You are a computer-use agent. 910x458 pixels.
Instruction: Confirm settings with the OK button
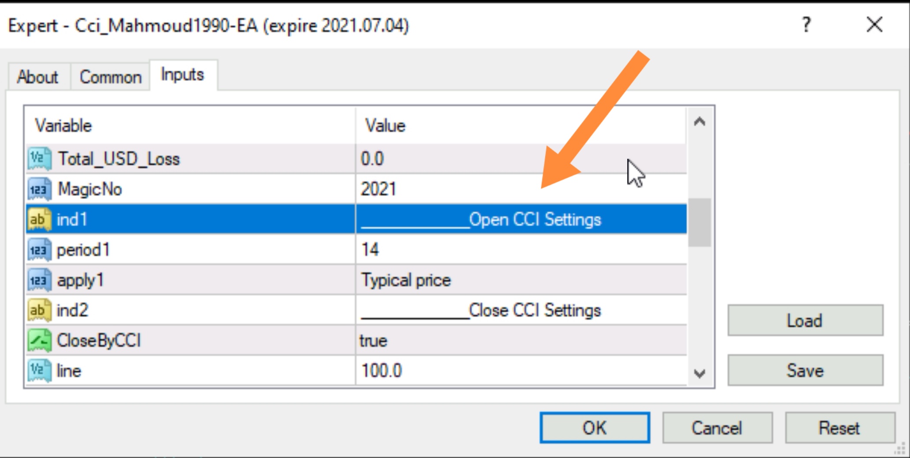[x=594, y=428]
